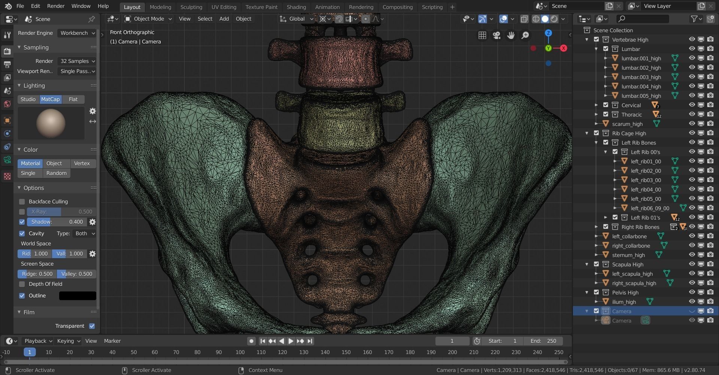Open Shadow settings gear icon

point(92,222)
